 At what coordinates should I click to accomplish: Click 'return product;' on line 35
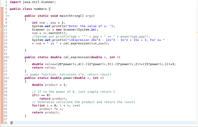tap(46, 113)
